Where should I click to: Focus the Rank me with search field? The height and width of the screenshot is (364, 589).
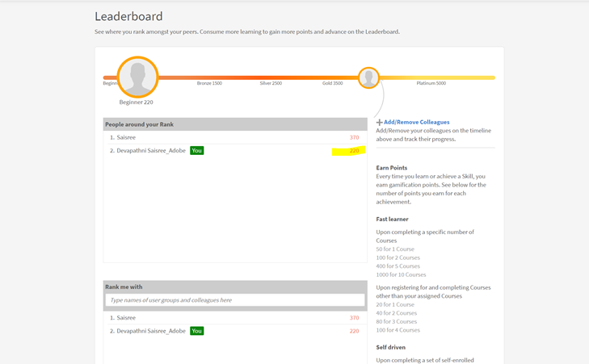[234, 300]
